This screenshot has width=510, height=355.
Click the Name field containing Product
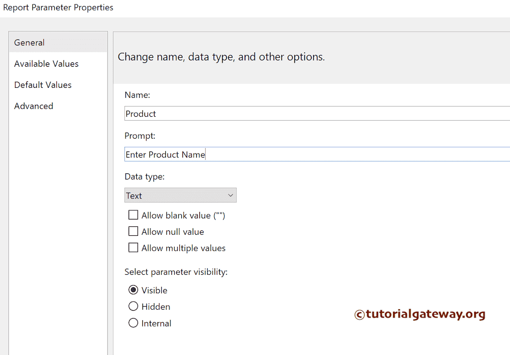coord(317,114)
